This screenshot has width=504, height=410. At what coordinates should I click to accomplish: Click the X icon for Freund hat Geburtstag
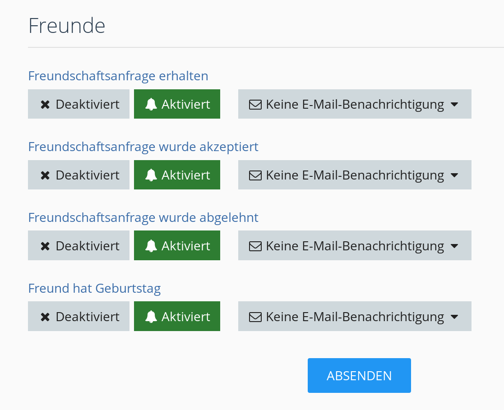coord(45,317)
